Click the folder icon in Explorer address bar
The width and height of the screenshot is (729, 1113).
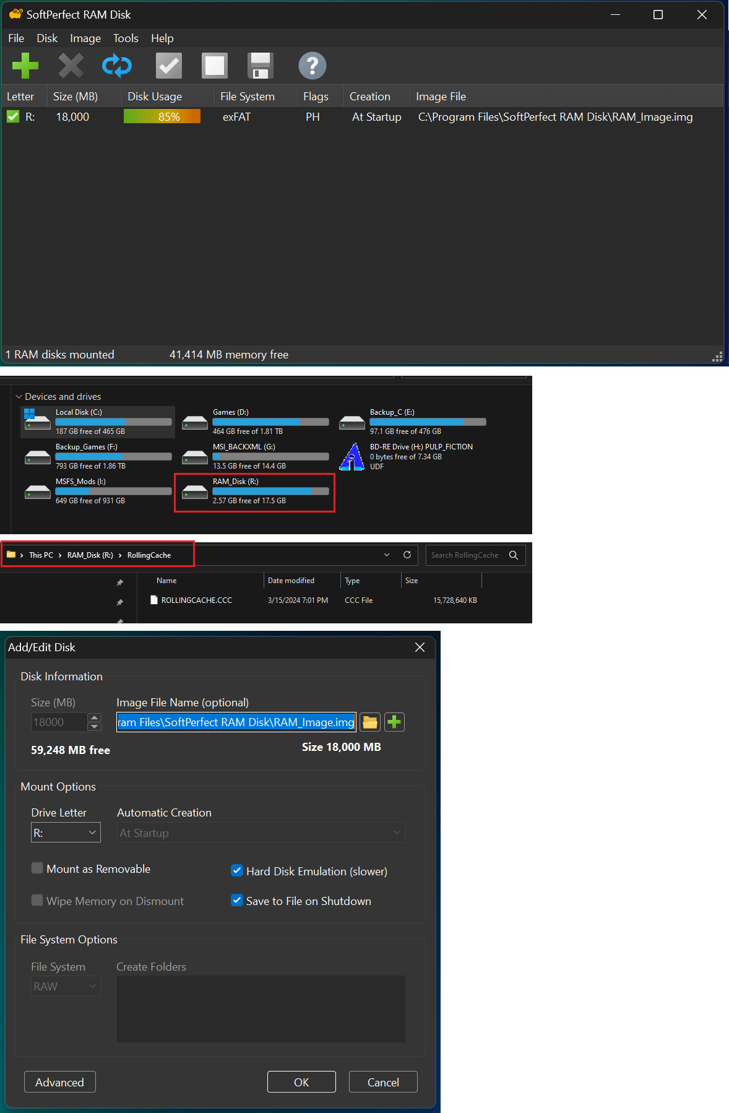(11, 555)
